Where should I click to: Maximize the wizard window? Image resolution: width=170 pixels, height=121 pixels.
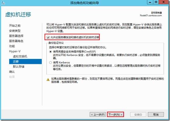(x=156, y=2)
